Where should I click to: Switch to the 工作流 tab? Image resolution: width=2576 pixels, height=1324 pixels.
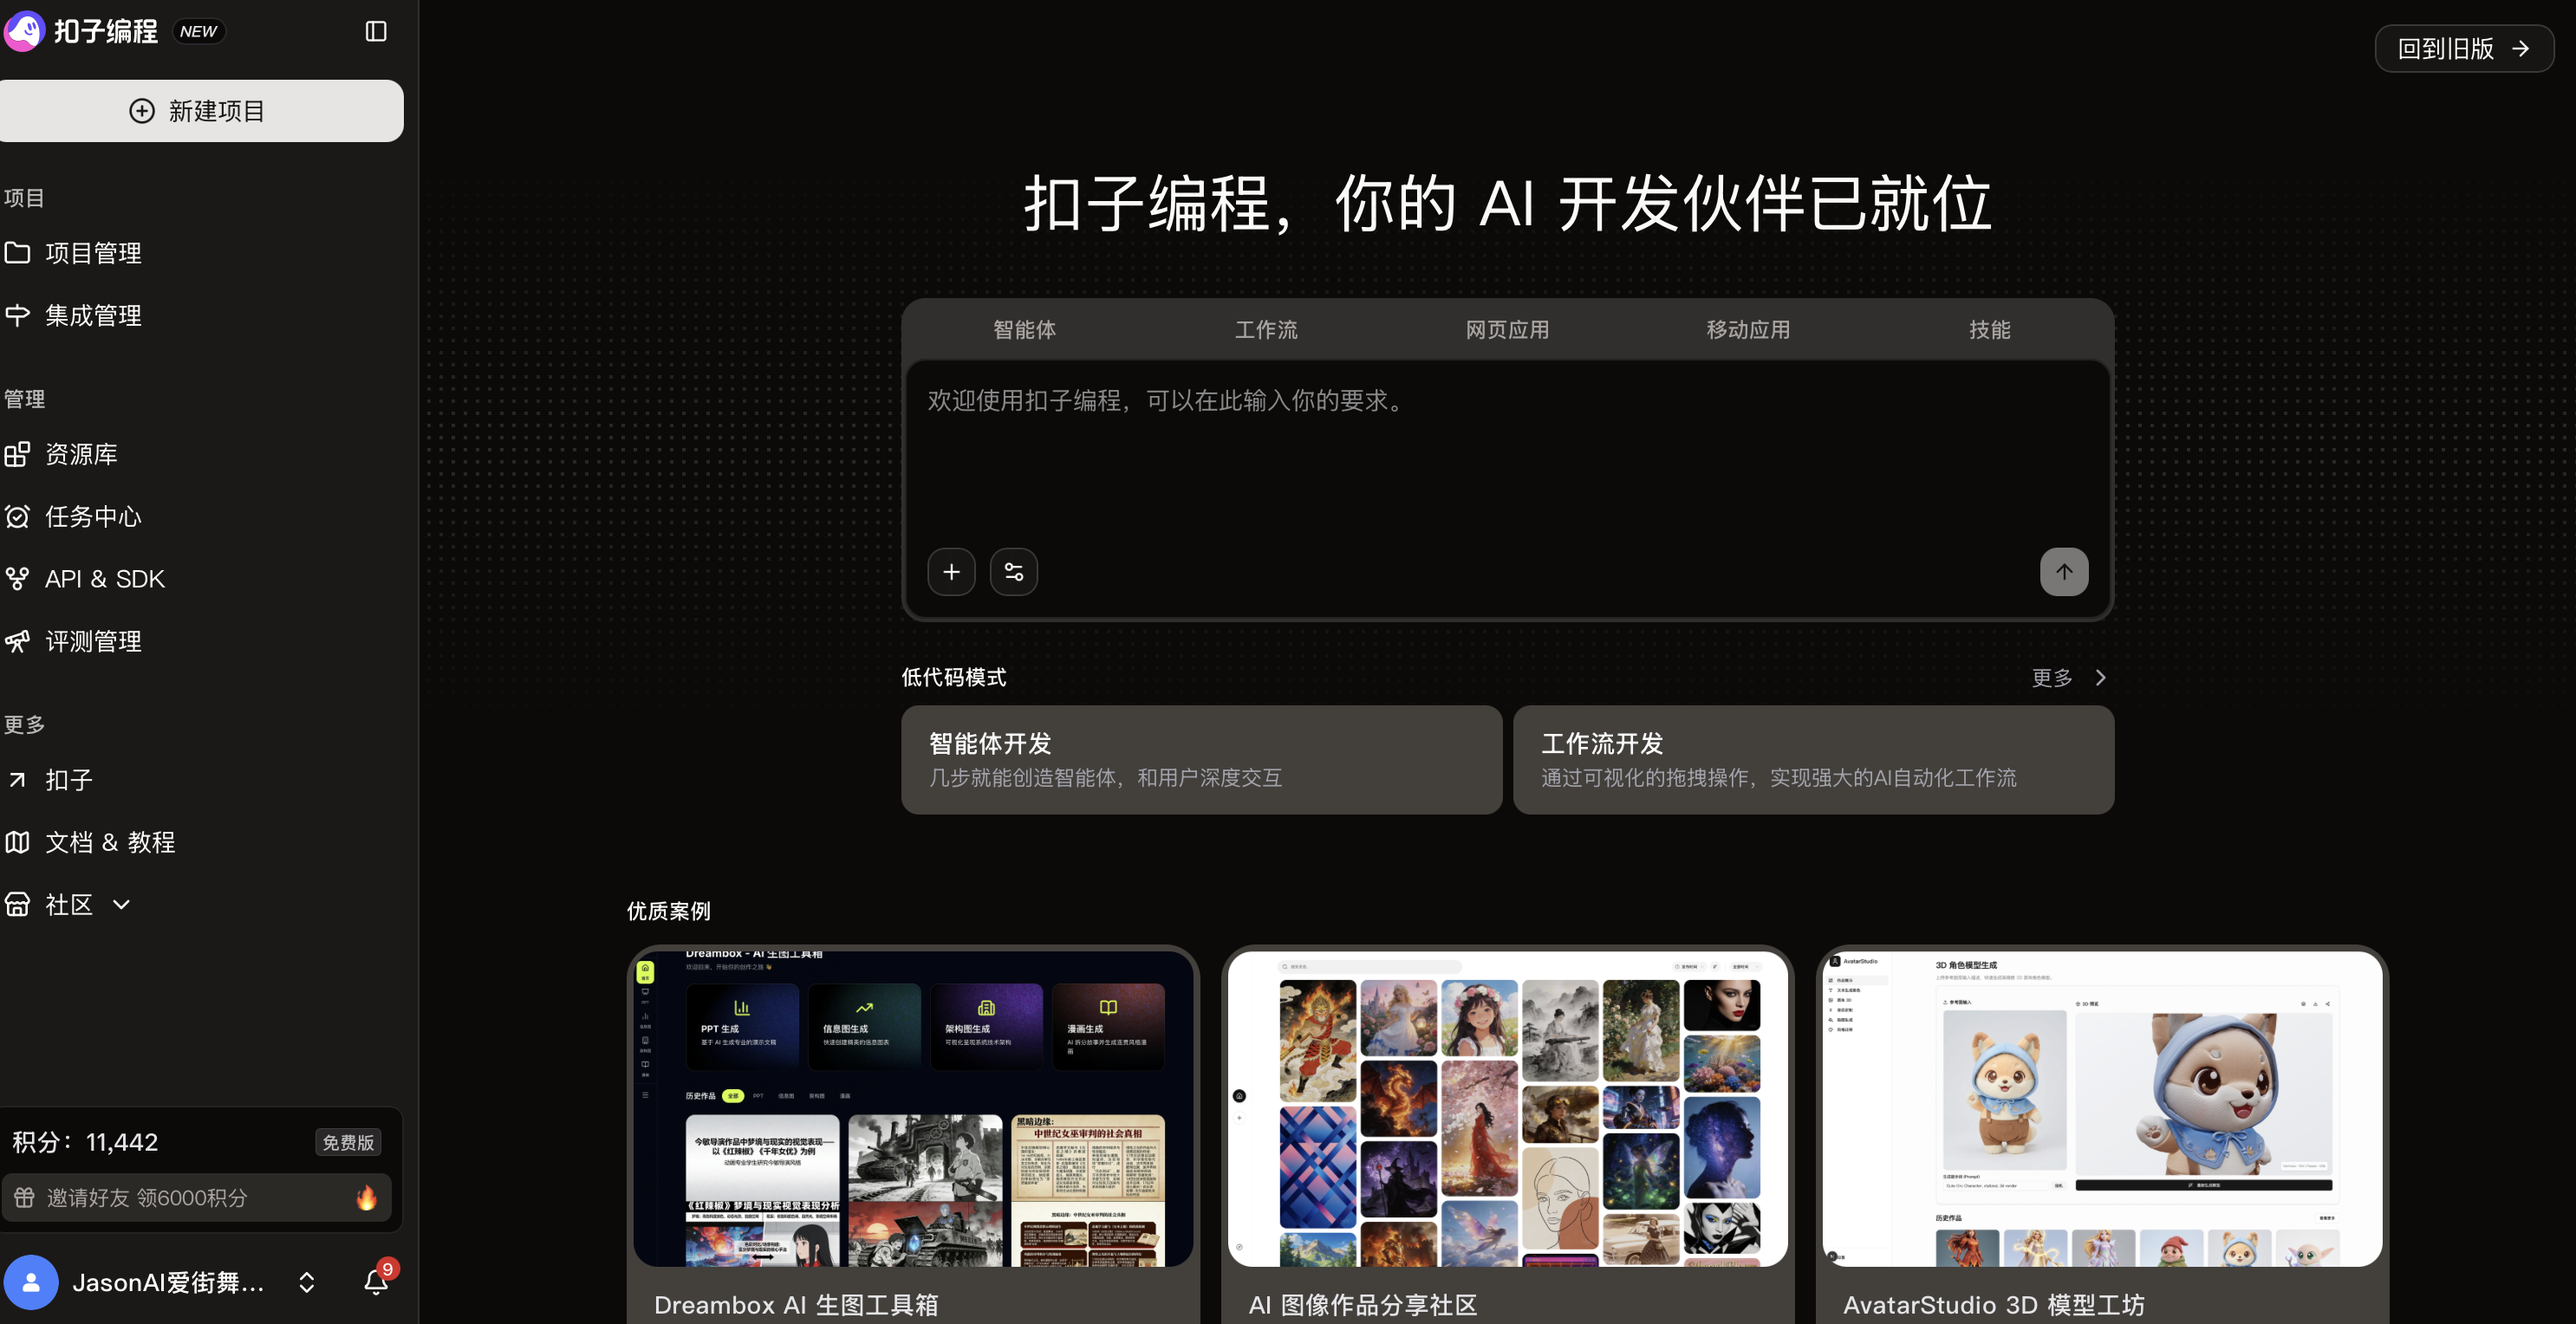(x=1266, y=329)
